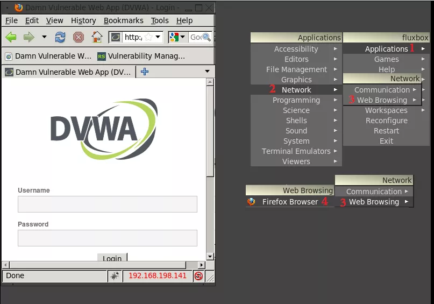The height and width of the screenshot is (304, 434).
Task: Open the Bookmarks menu
Action: 124,20
